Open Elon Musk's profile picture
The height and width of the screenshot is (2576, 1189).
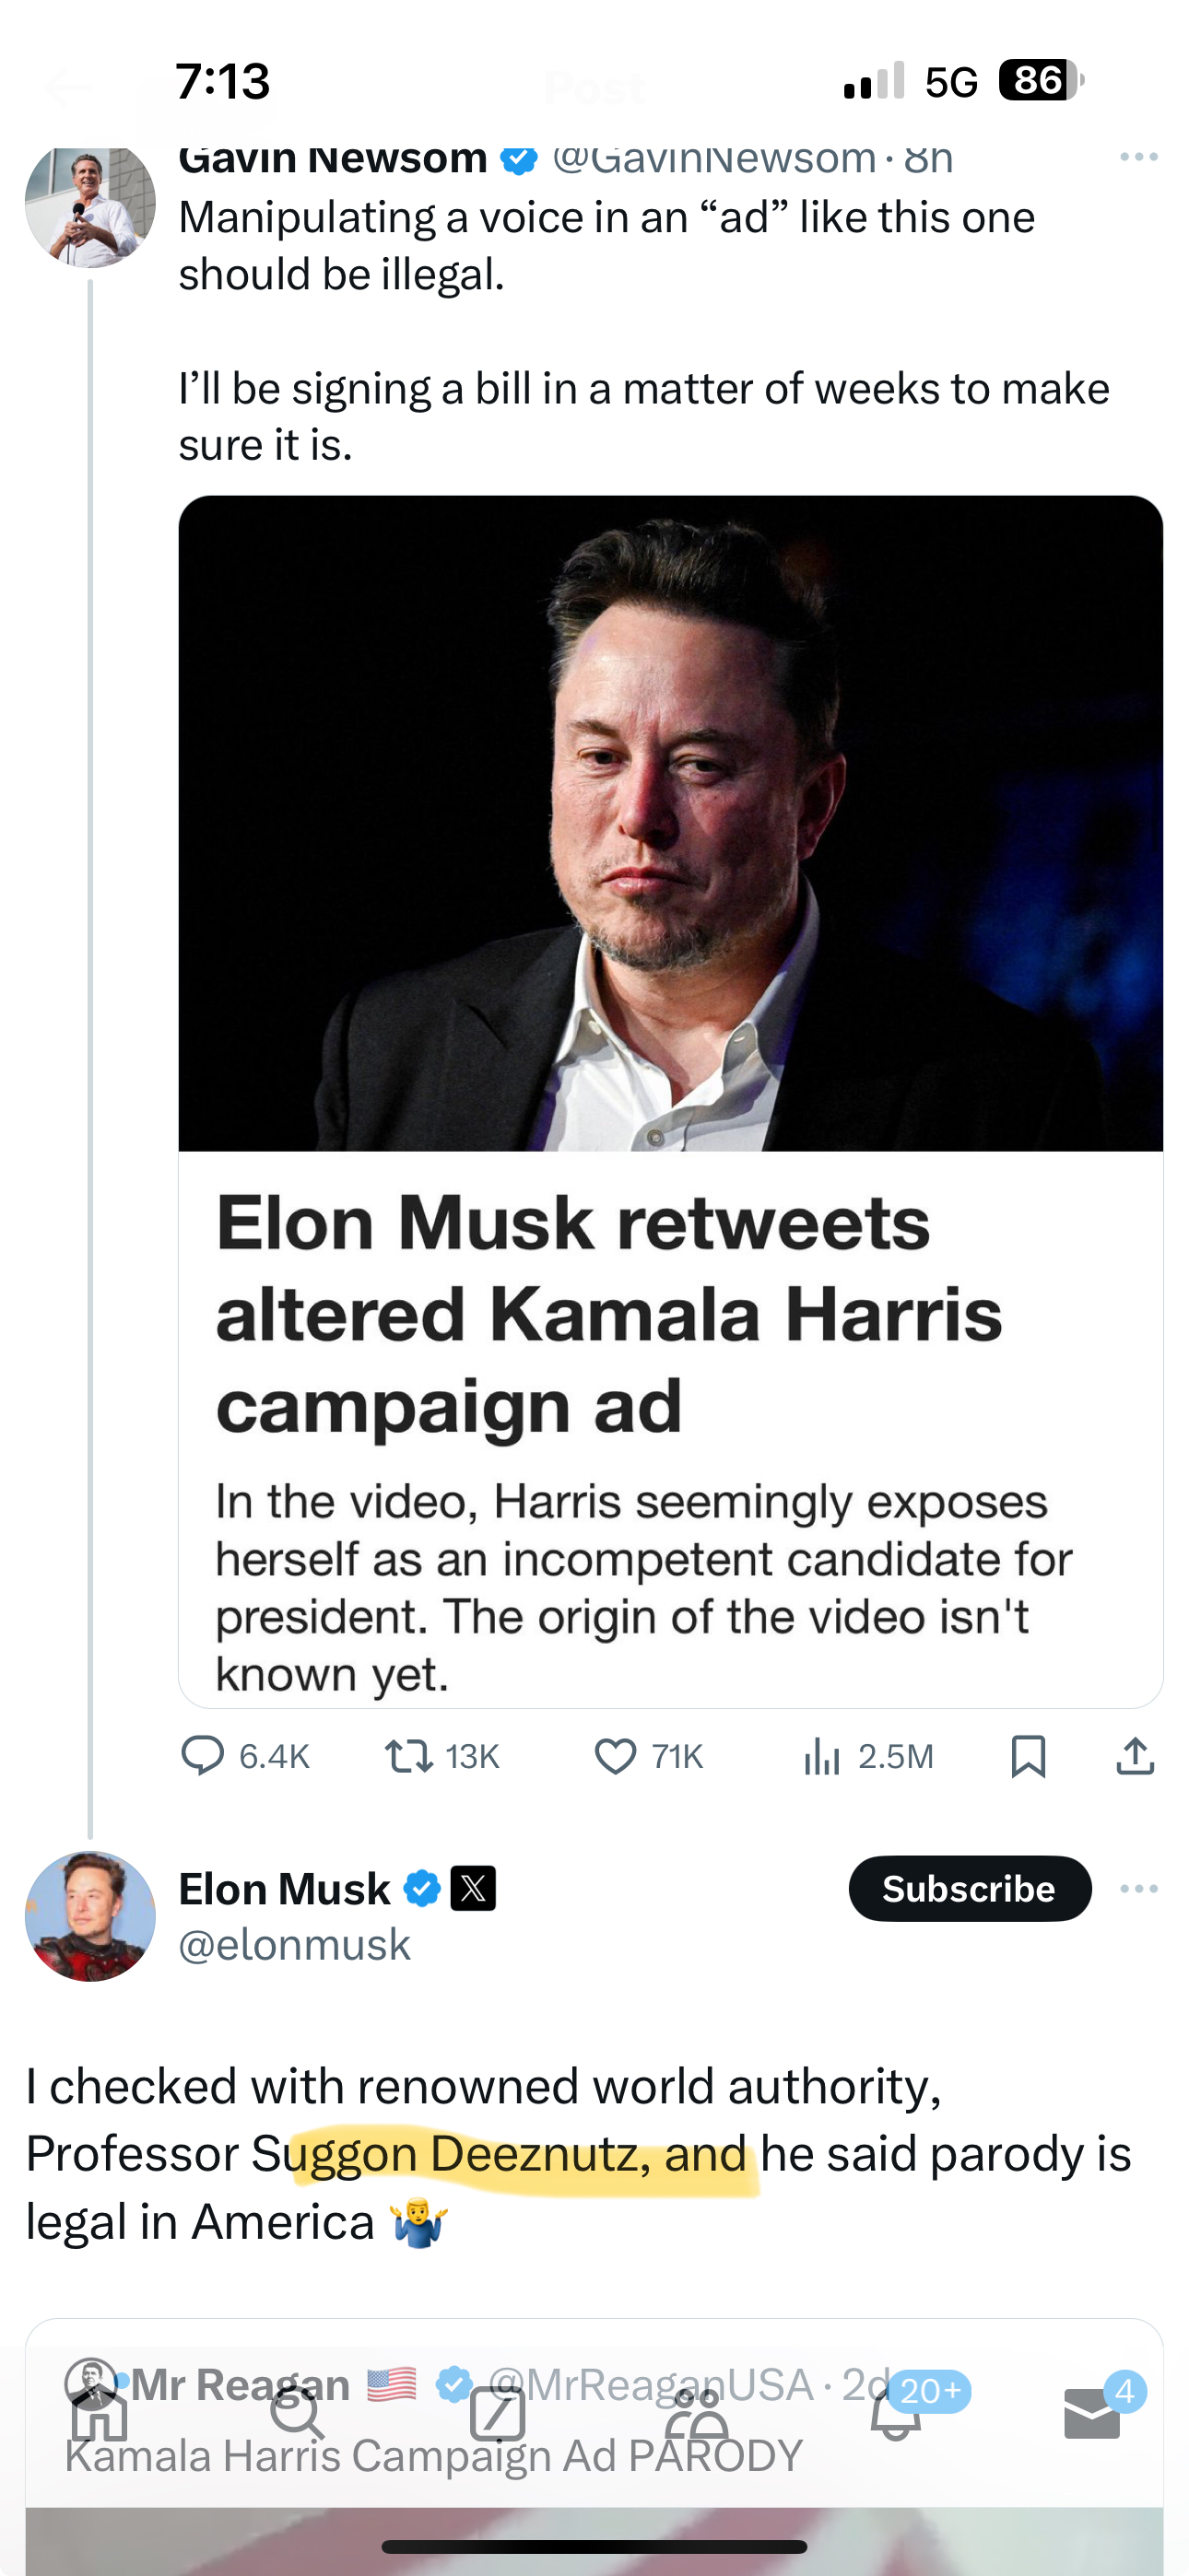click(90, 1916)
